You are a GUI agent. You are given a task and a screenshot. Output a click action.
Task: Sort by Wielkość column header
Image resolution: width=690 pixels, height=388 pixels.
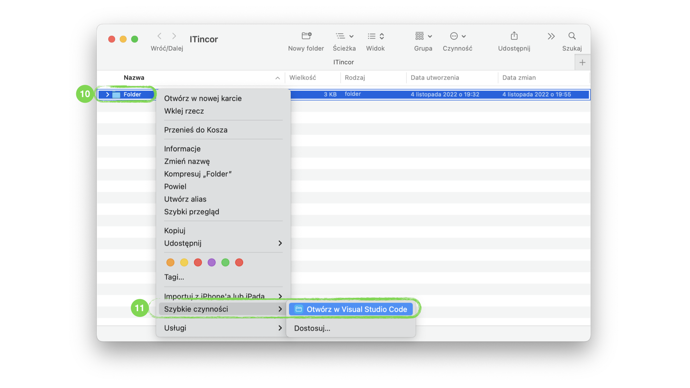coord(303,78)
